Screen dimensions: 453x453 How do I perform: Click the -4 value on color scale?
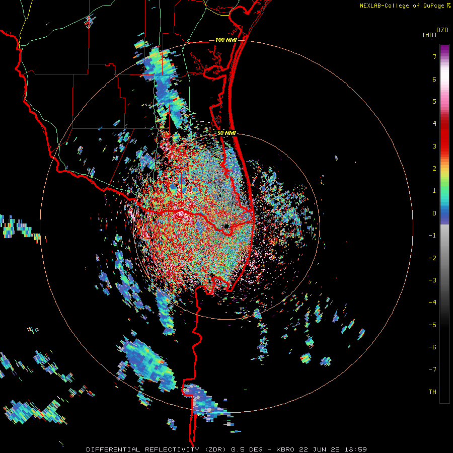[432, 303]
